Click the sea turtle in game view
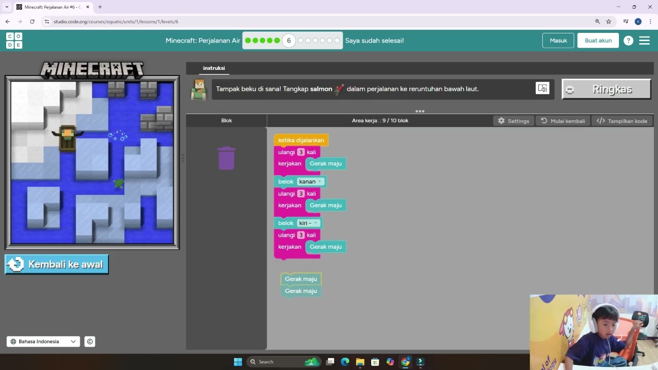 (x=119, y=183)
